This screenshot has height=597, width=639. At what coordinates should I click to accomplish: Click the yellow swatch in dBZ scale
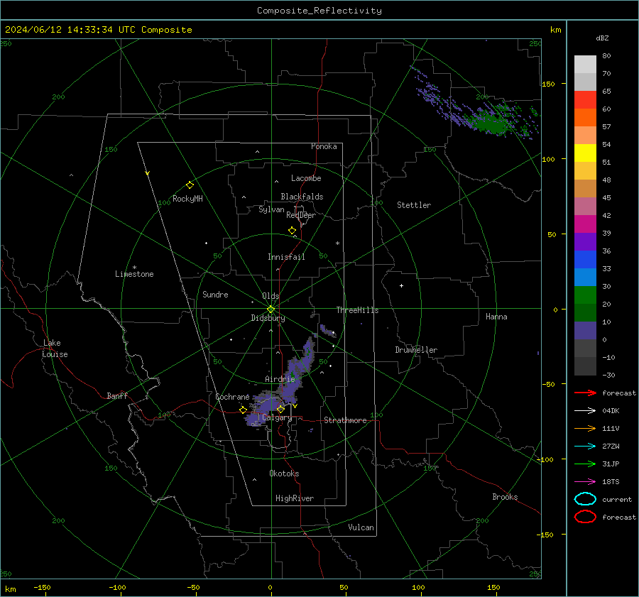coord(585,153)
